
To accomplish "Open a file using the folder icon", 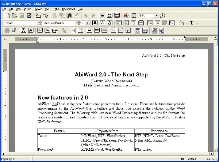I will pos(14,16).
